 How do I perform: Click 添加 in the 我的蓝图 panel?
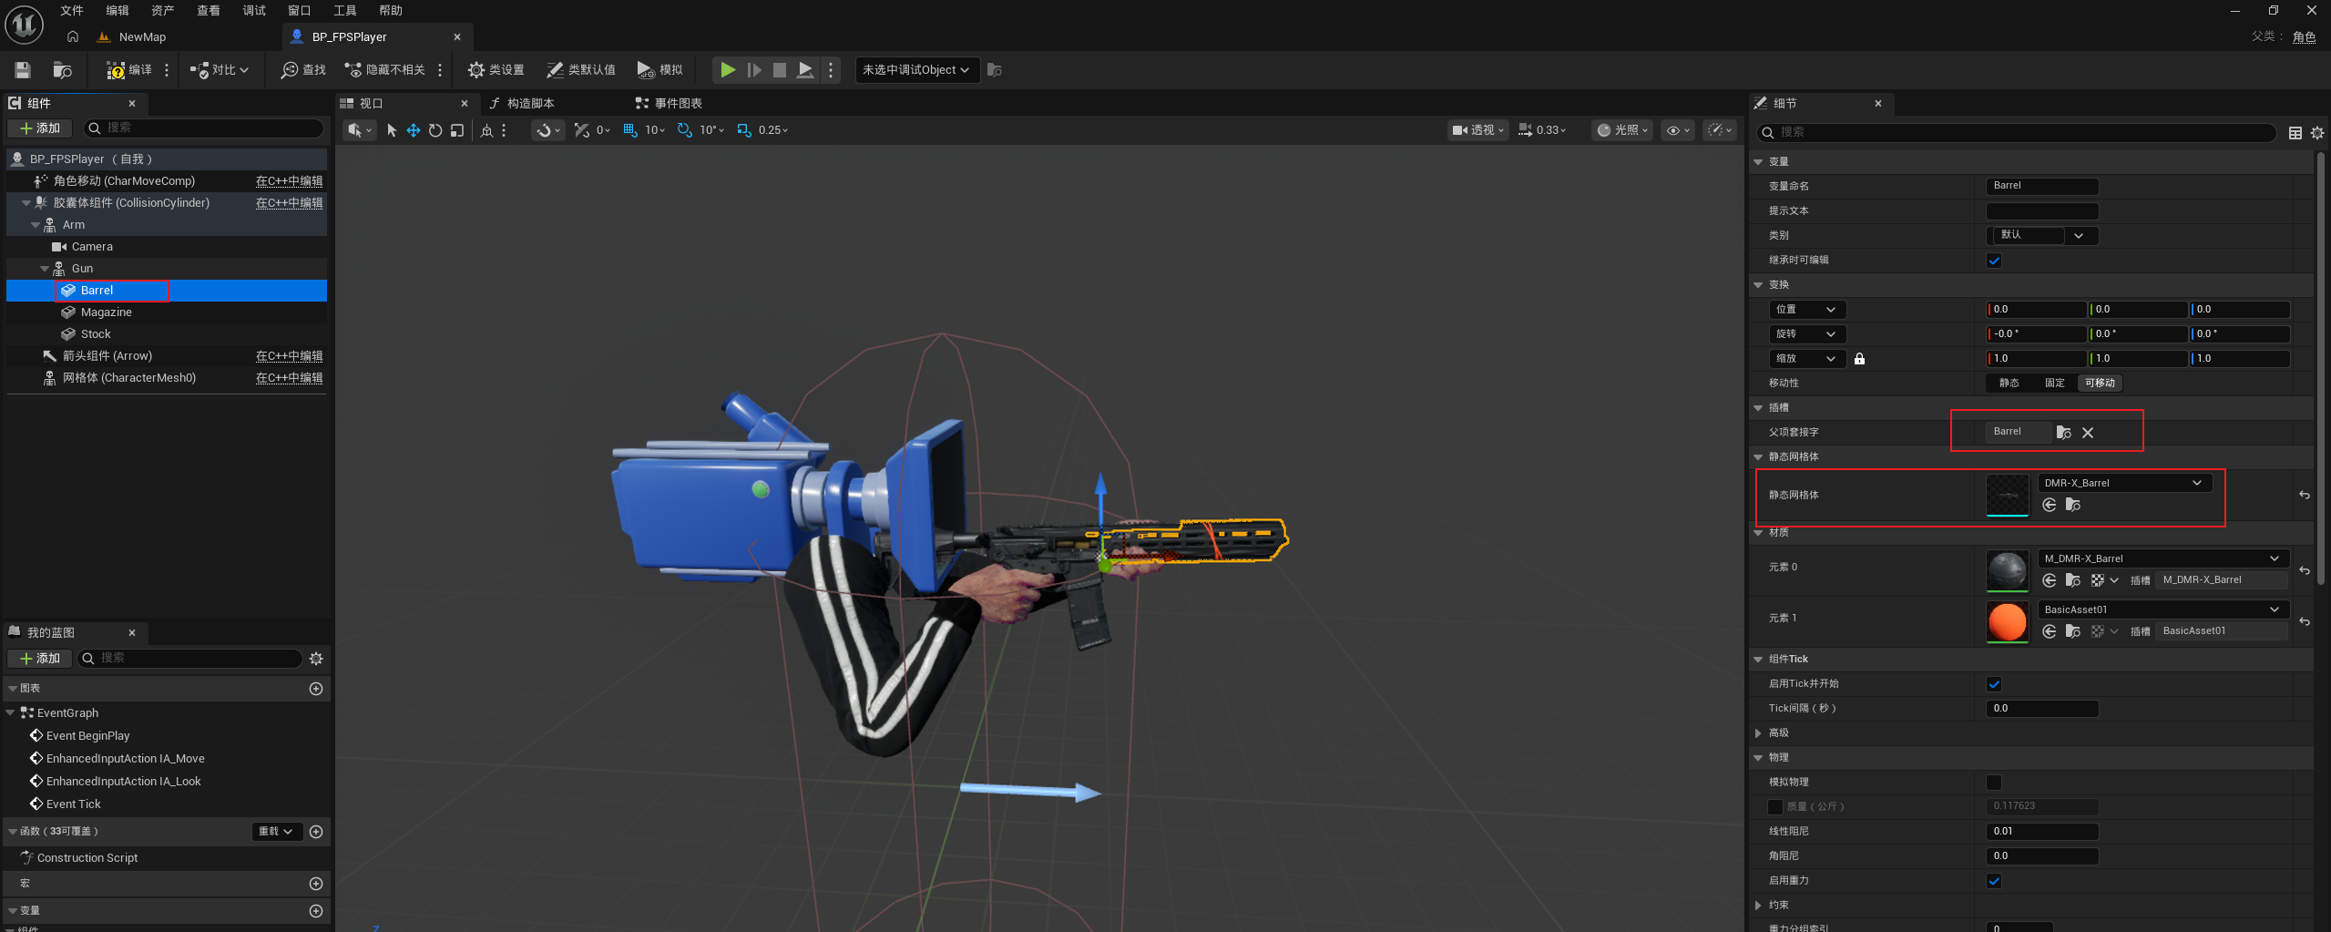click(x=40, y=659)
